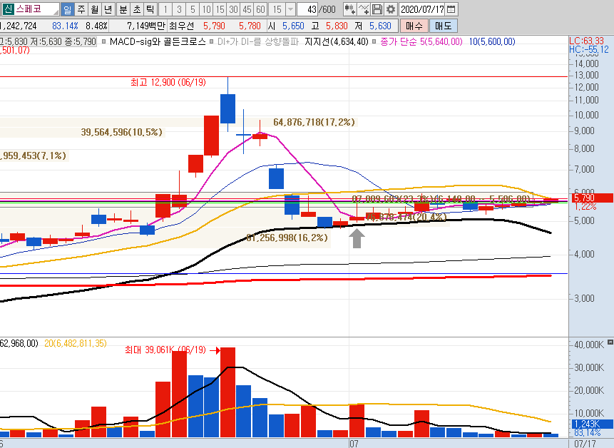Viewport: 614px width, 448px height.
Task: Choose the 3 interval button
Action: pyautogui.click(x=179, y=9)
